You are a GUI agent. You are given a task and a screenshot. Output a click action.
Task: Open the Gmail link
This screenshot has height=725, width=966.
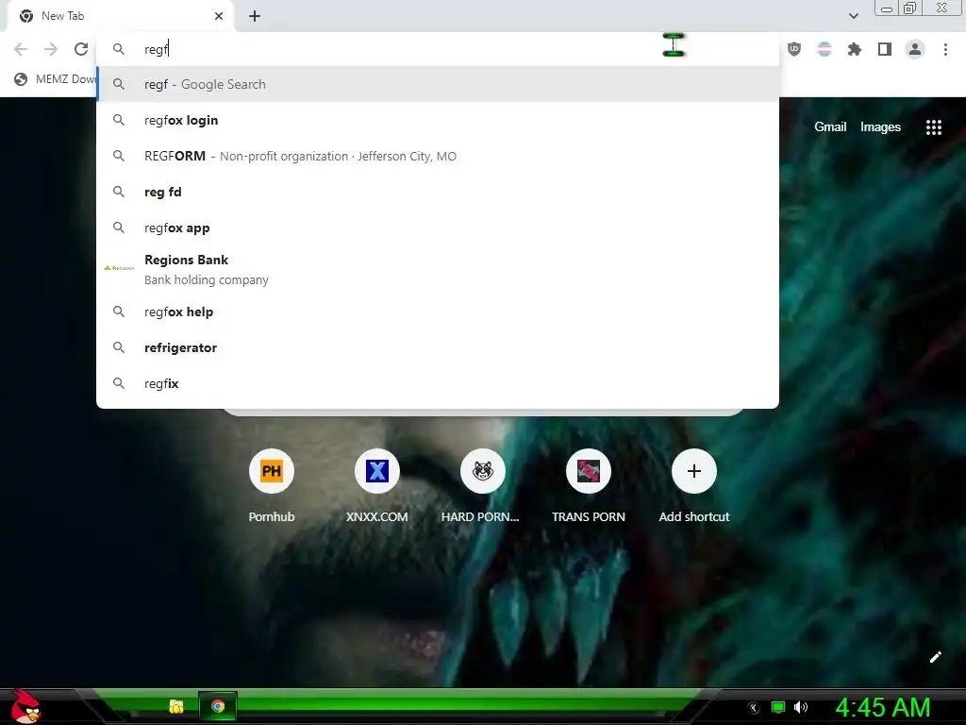(x=830, y=127)
